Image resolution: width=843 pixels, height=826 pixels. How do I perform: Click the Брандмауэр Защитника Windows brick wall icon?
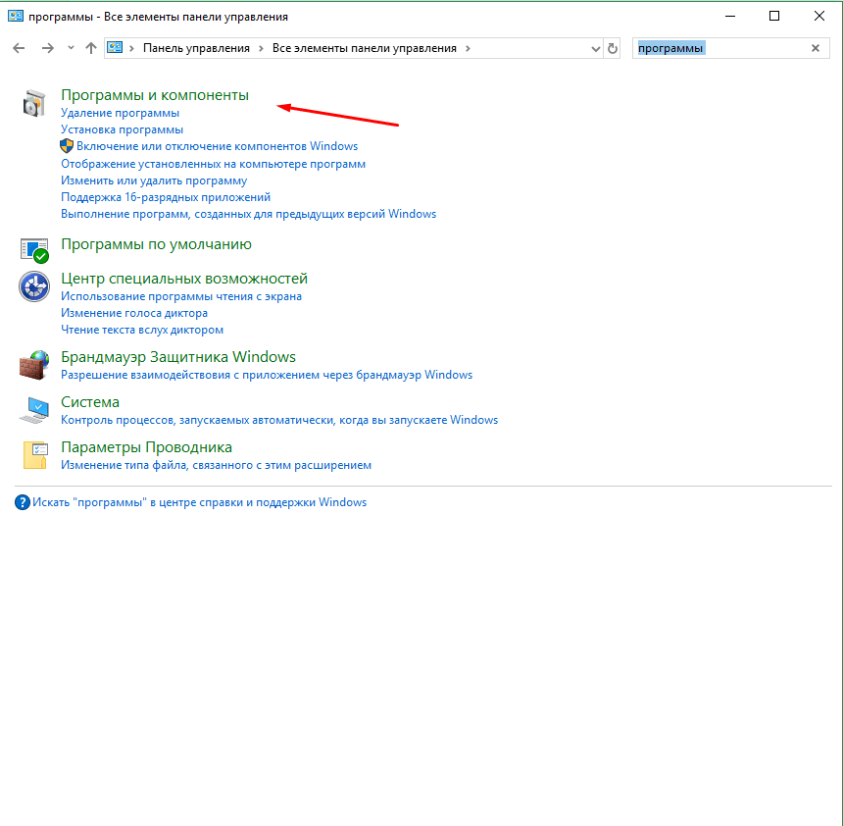[34, 365]
